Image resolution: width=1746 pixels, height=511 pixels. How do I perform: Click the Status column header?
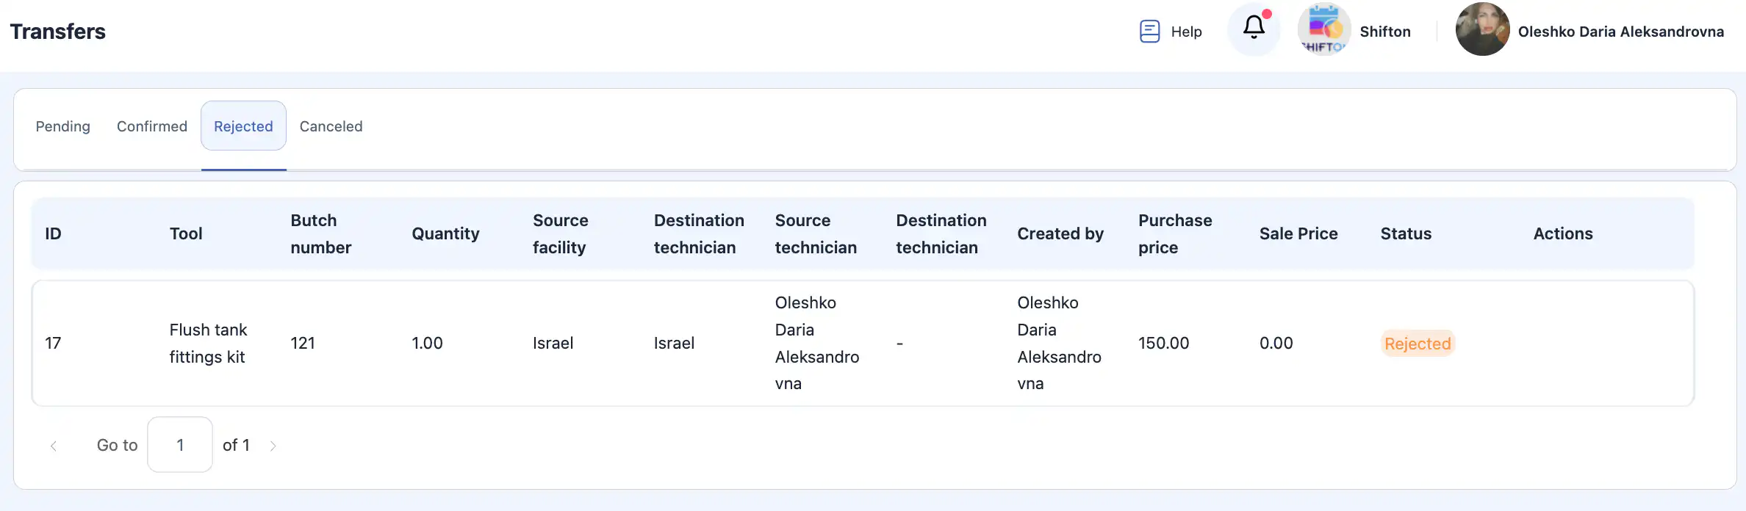(x=1406, y=233)
